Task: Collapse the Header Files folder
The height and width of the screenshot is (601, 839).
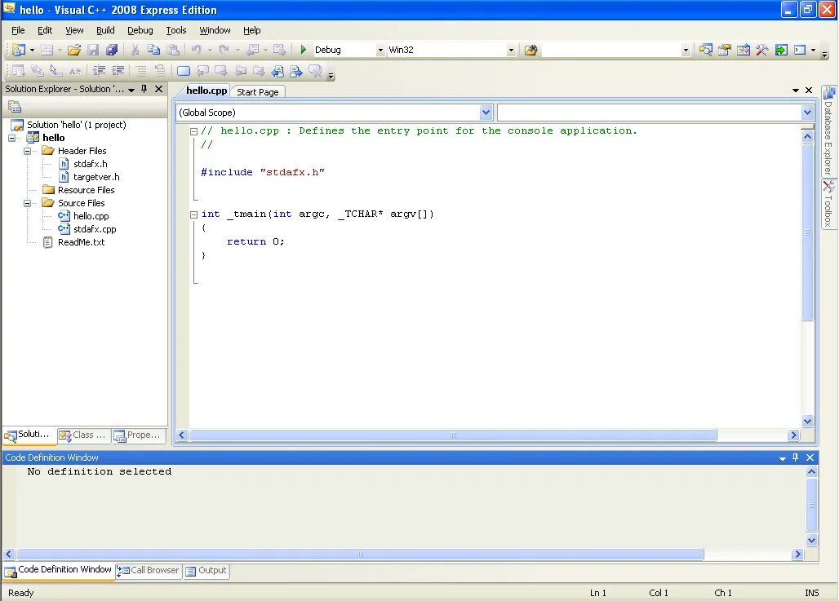Action: pyautogui.click(x=27, y=152)
